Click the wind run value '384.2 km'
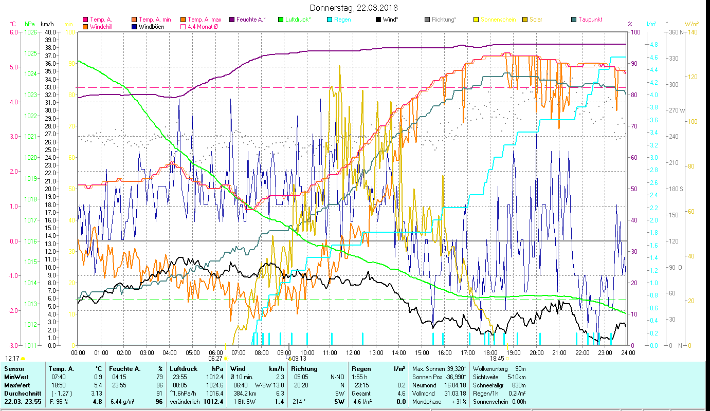The height and width of the screenshot is (411, 710). click(245, 394)
